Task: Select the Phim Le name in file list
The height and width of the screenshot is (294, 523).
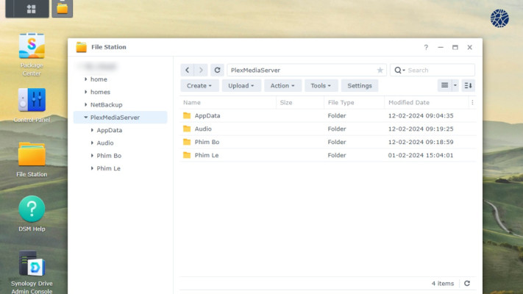Action: click(x=207, y=155)
